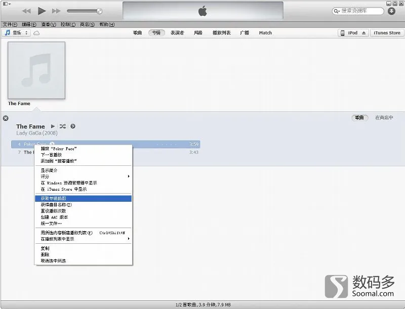Switch to the 表演者 tab
This screenshot has width=405, height=309.
(x=177, y=33)
